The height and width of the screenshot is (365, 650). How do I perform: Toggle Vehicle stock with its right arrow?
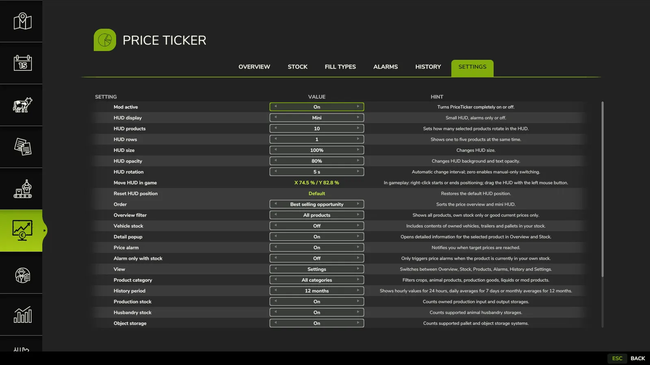(x=358, y=225)
